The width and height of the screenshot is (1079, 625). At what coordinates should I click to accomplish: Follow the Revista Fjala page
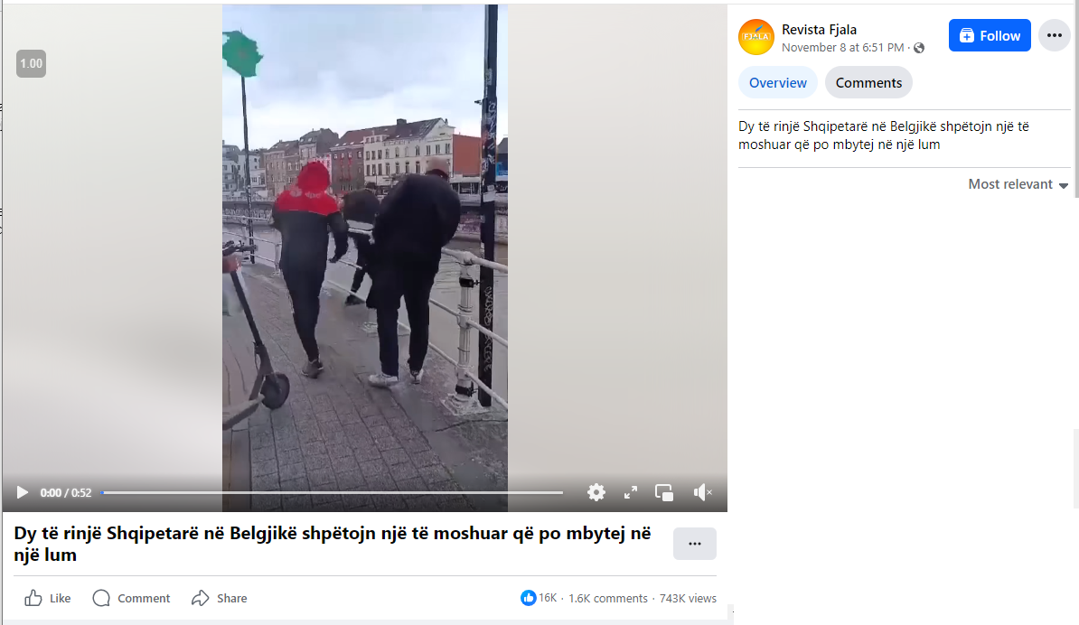coord(990,35)
